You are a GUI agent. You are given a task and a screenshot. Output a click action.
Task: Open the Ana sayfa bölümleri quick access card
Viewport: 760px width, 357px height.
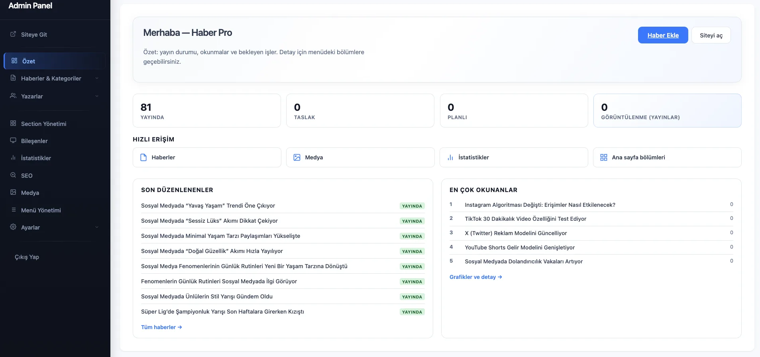tap(667, 157)
